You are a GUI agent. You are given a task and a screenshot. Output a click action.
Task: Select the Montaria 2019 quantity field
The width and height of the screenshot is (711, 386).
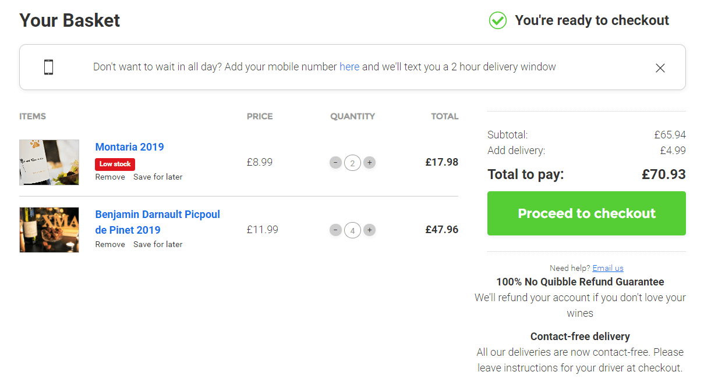point(352,163)
